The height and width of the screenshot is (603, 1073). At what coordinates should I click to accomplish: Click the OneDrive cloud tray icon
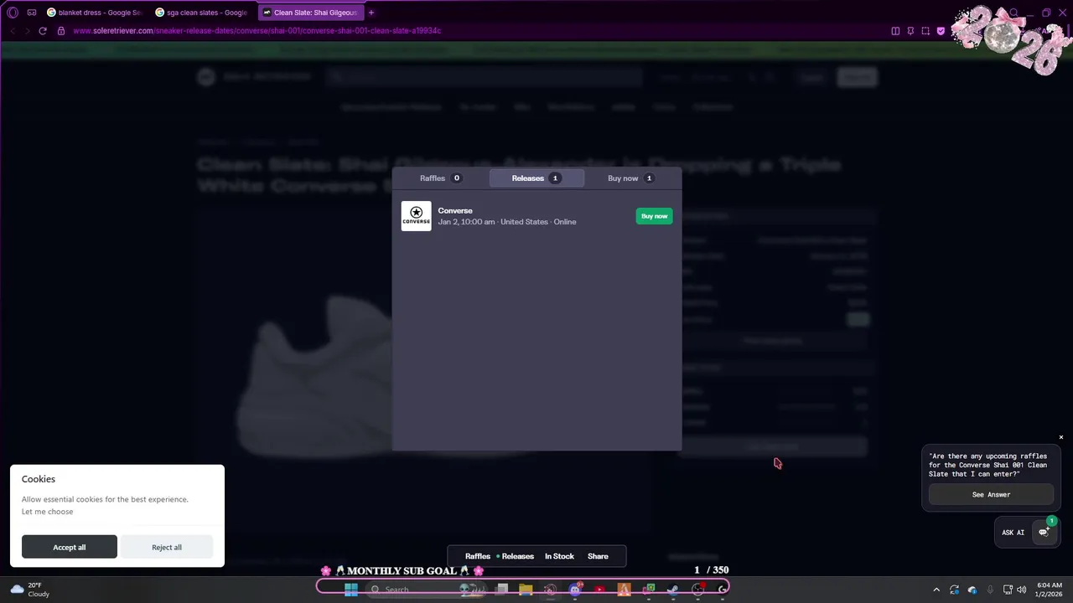click(x=972, y=590)
